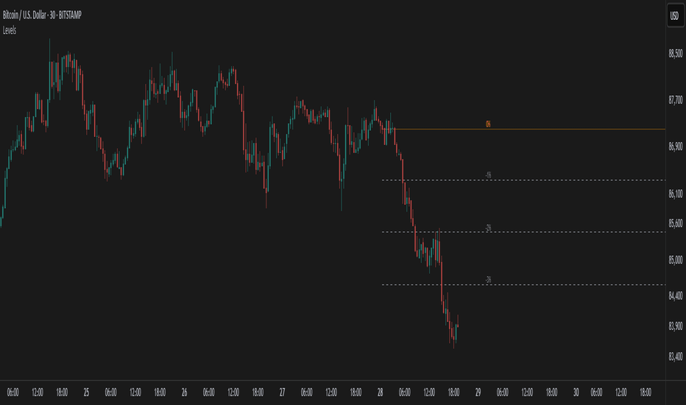Click the 83,400 price axis label
This screenshot has height=405, width=686.
tap(676, 357)
